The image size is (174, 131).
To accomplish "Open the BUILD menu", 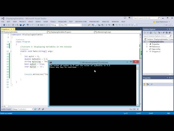I will coord(31,22).
